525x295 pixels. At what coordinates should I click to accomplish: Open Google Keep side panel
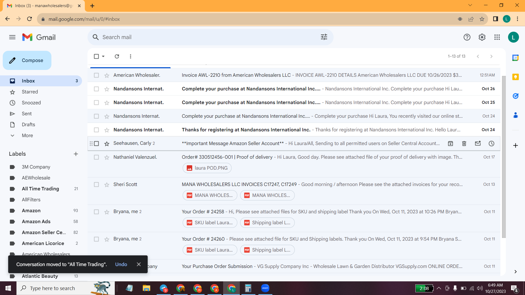[515, 77]
